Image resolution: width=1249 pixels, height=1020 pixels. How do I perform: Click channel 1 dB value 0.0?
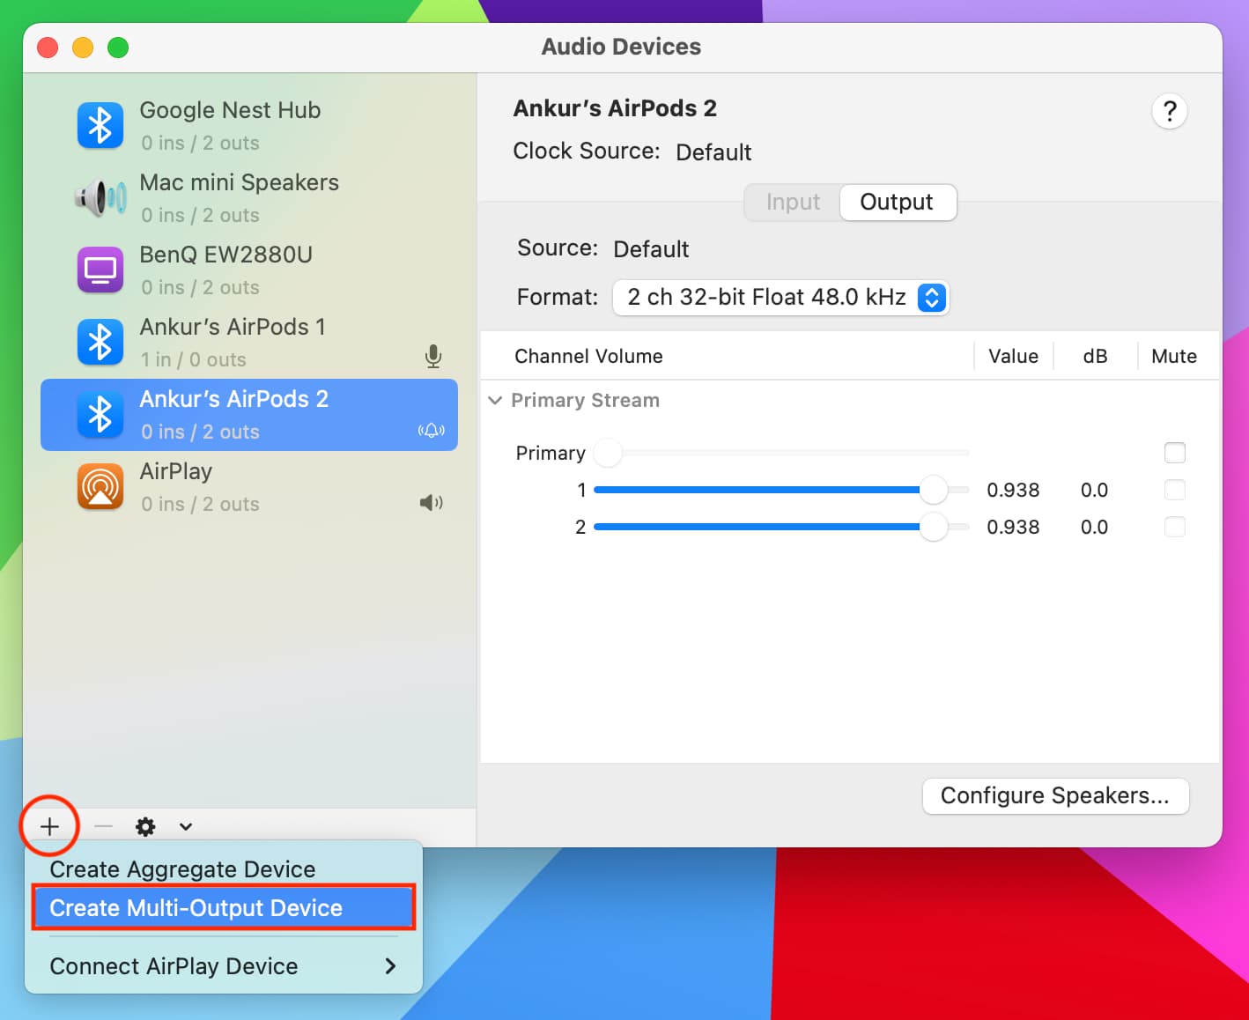coord(1094,490)
